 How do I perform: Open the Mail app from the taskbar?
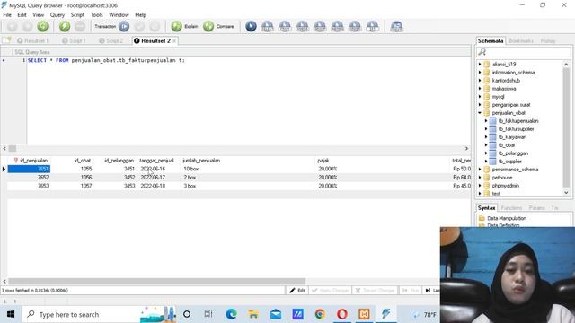tap(276, 314)
